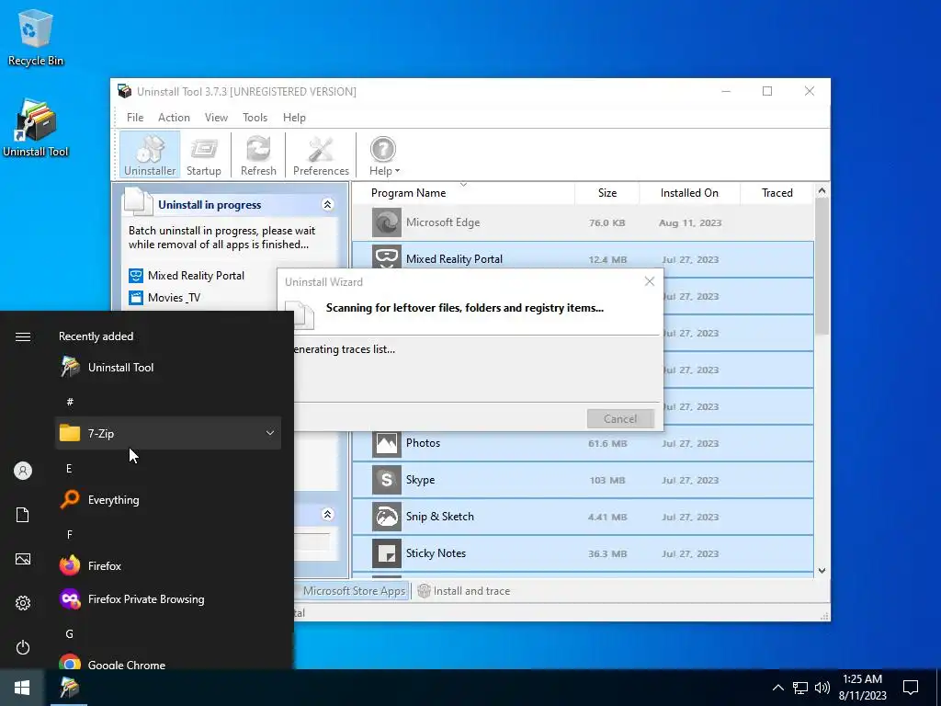Select the Uninstall Tool desktop shortcut
This screenshot has width=941, height=706.
(36, 129)
